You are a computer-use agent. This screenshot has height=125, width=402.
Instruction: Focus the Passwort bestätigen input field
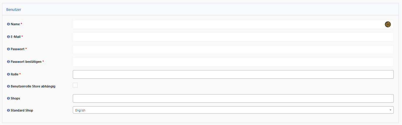[233, 62]
